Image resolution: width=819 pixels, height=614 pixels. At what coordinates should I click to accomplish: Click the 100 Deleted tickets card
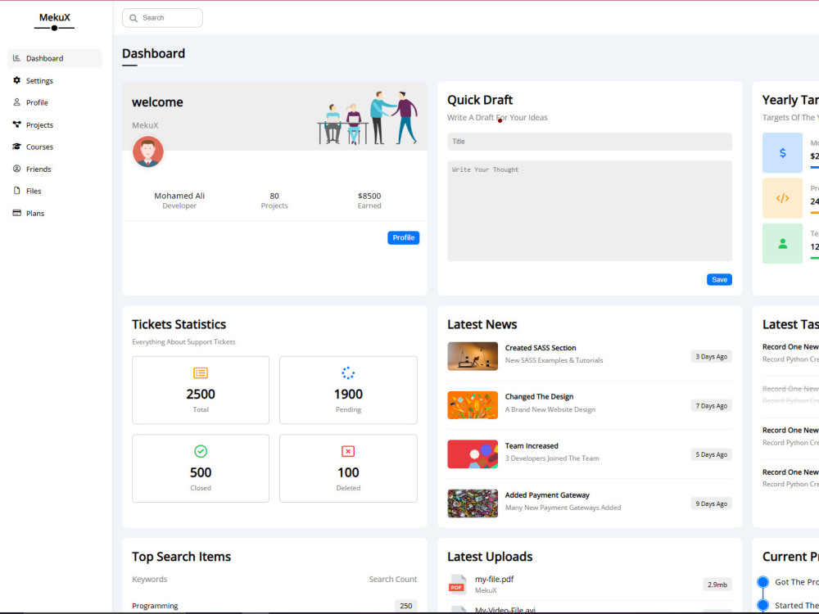(348, 468)
